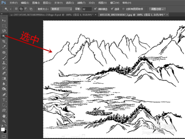Toggle the 连续 contiguous checkbox

[x=112, y=9]
